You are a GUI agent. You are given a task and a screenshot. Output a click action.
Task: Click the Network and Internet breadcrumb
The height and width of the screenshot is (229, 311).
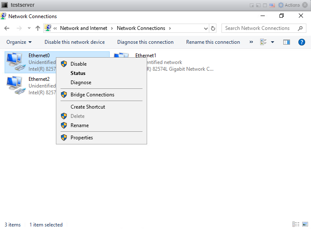point(83,28)
